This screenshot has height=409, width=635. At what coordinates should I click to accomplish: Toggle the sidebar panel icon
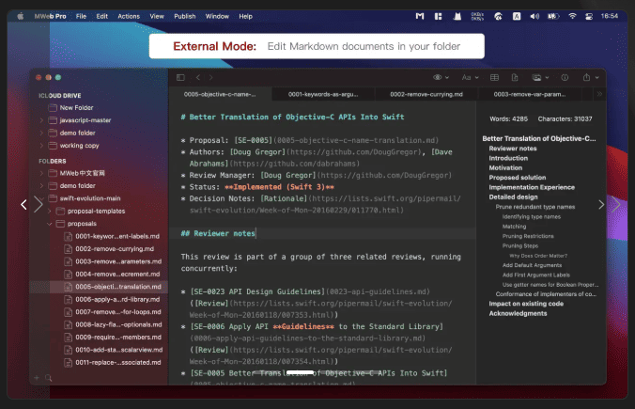click(180, 77)
